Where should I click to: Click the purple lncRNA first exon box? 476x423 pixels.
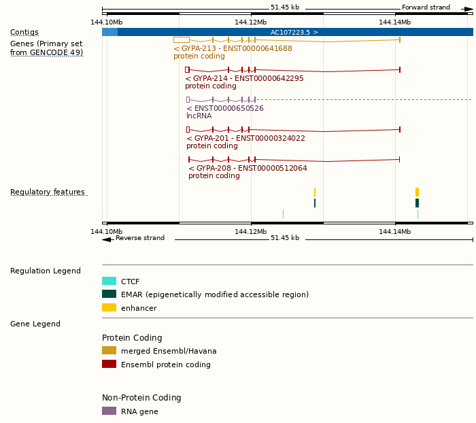(188, 99)
